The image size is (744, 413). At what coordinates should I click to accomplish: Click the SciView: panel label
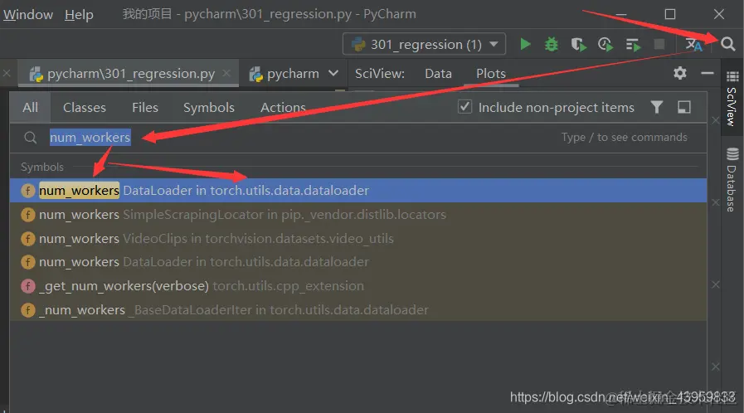380,74
